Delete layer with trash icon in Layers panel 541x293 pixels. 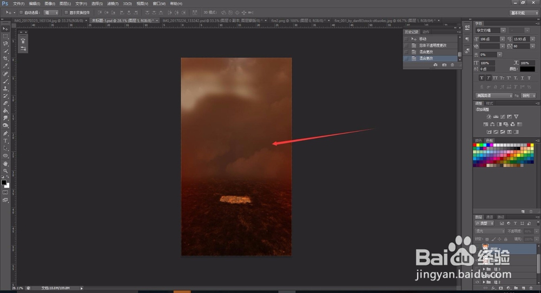pyautogui.click(x=531, y=288)
